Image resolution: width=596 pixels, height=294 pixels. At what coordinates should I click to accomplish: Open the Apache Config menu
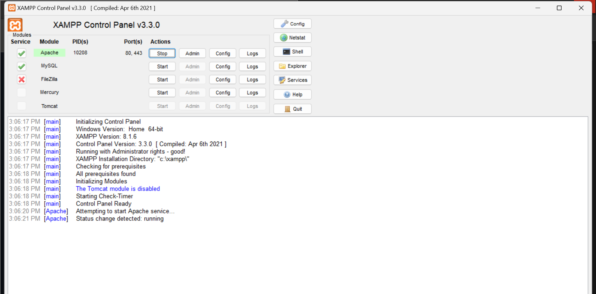point(223,53)
